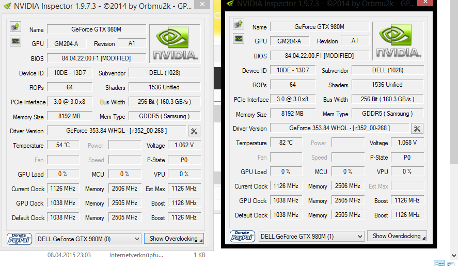Click Current Clock 1126 MHz in the right window
This screenshot has height=266, width=458.
pos(286,186)
